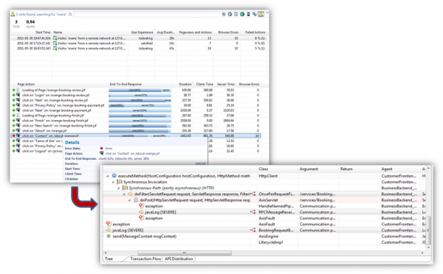
Task: Switch to the API Distribution tab
Action: 179,259
